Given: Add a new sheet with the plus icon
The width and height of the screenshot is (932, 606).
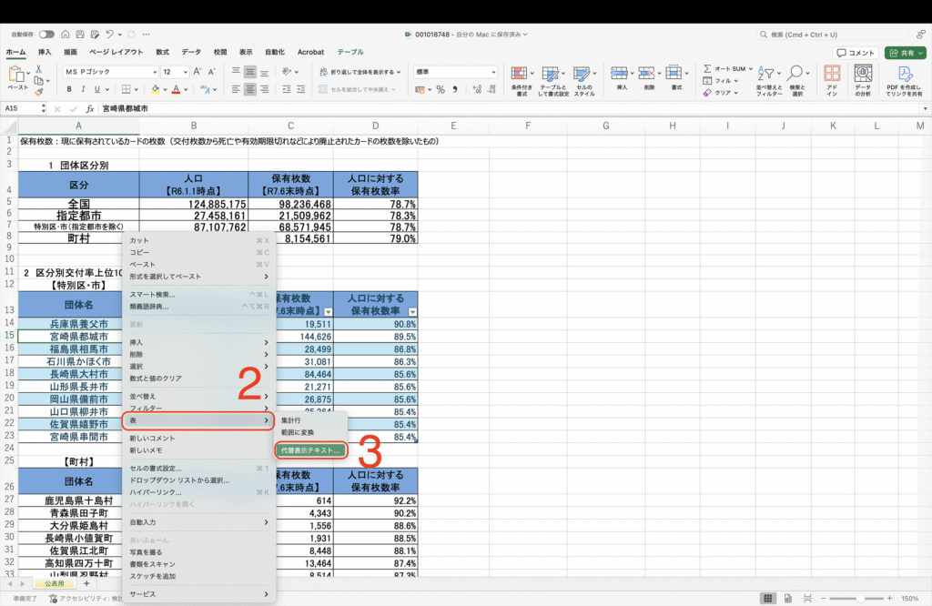Looking at the screenshot, I should [x=86, y=583].
